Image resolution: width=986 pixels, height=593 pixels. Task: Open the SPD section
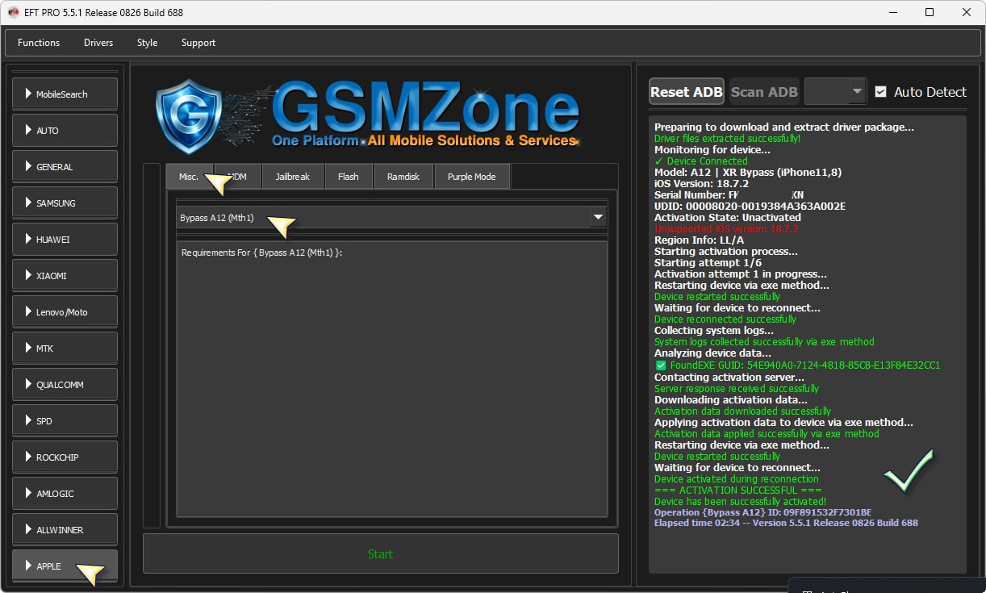[x=65, y=420]
